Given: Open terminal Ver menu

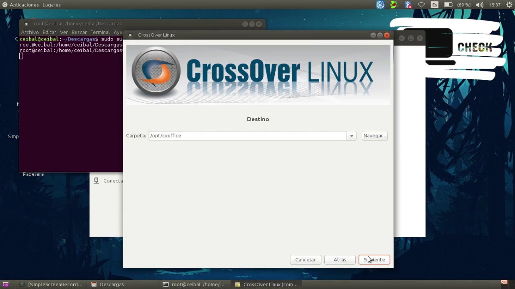Looking at the screenshot, I should pyautogui.click(x=64, y=32).
